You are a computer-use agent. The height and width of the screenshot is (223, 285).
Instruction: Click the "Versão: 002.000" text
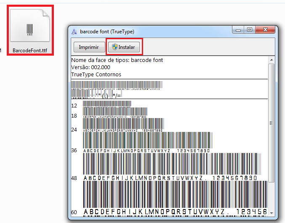coord(91,67)
